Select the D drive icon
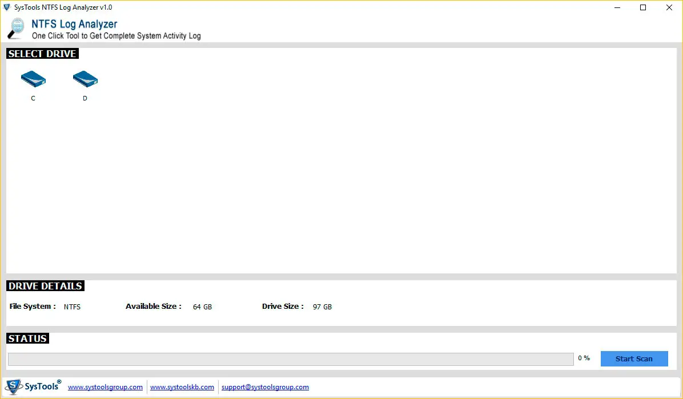The width and height of the screenshot is (683, 399). [x=85, y=79]
